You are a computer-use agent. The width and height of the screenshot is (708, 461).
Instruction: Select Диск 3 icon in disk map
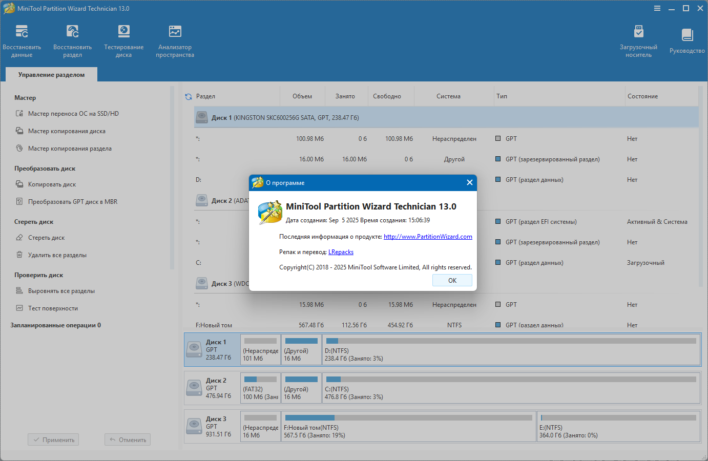point(194,426)
